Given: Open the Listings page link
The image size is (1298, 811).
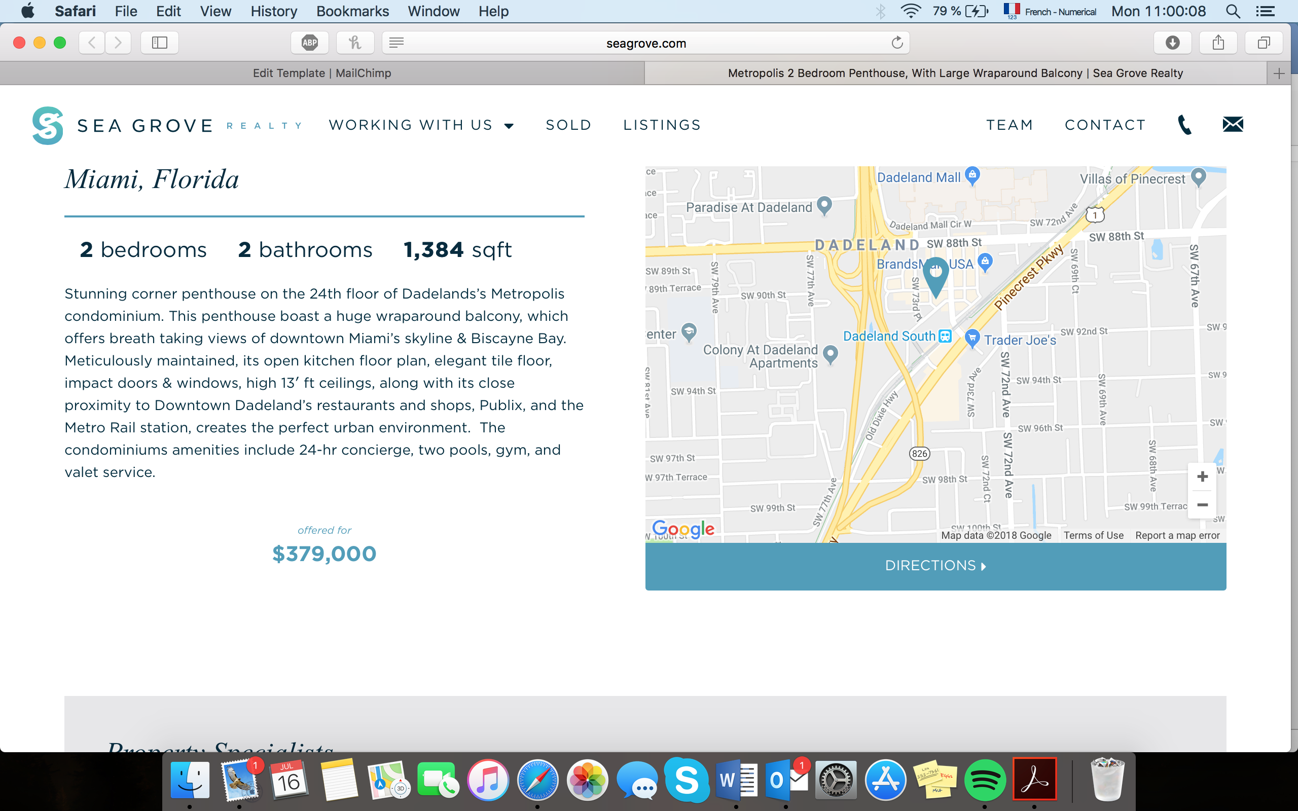Looking at the screenshot, I should point(662,125).
